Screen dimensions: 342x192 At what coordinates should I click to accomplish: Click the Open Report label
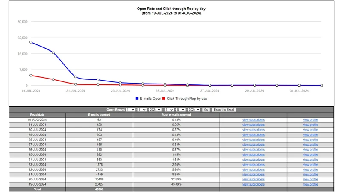pos(115,110)
